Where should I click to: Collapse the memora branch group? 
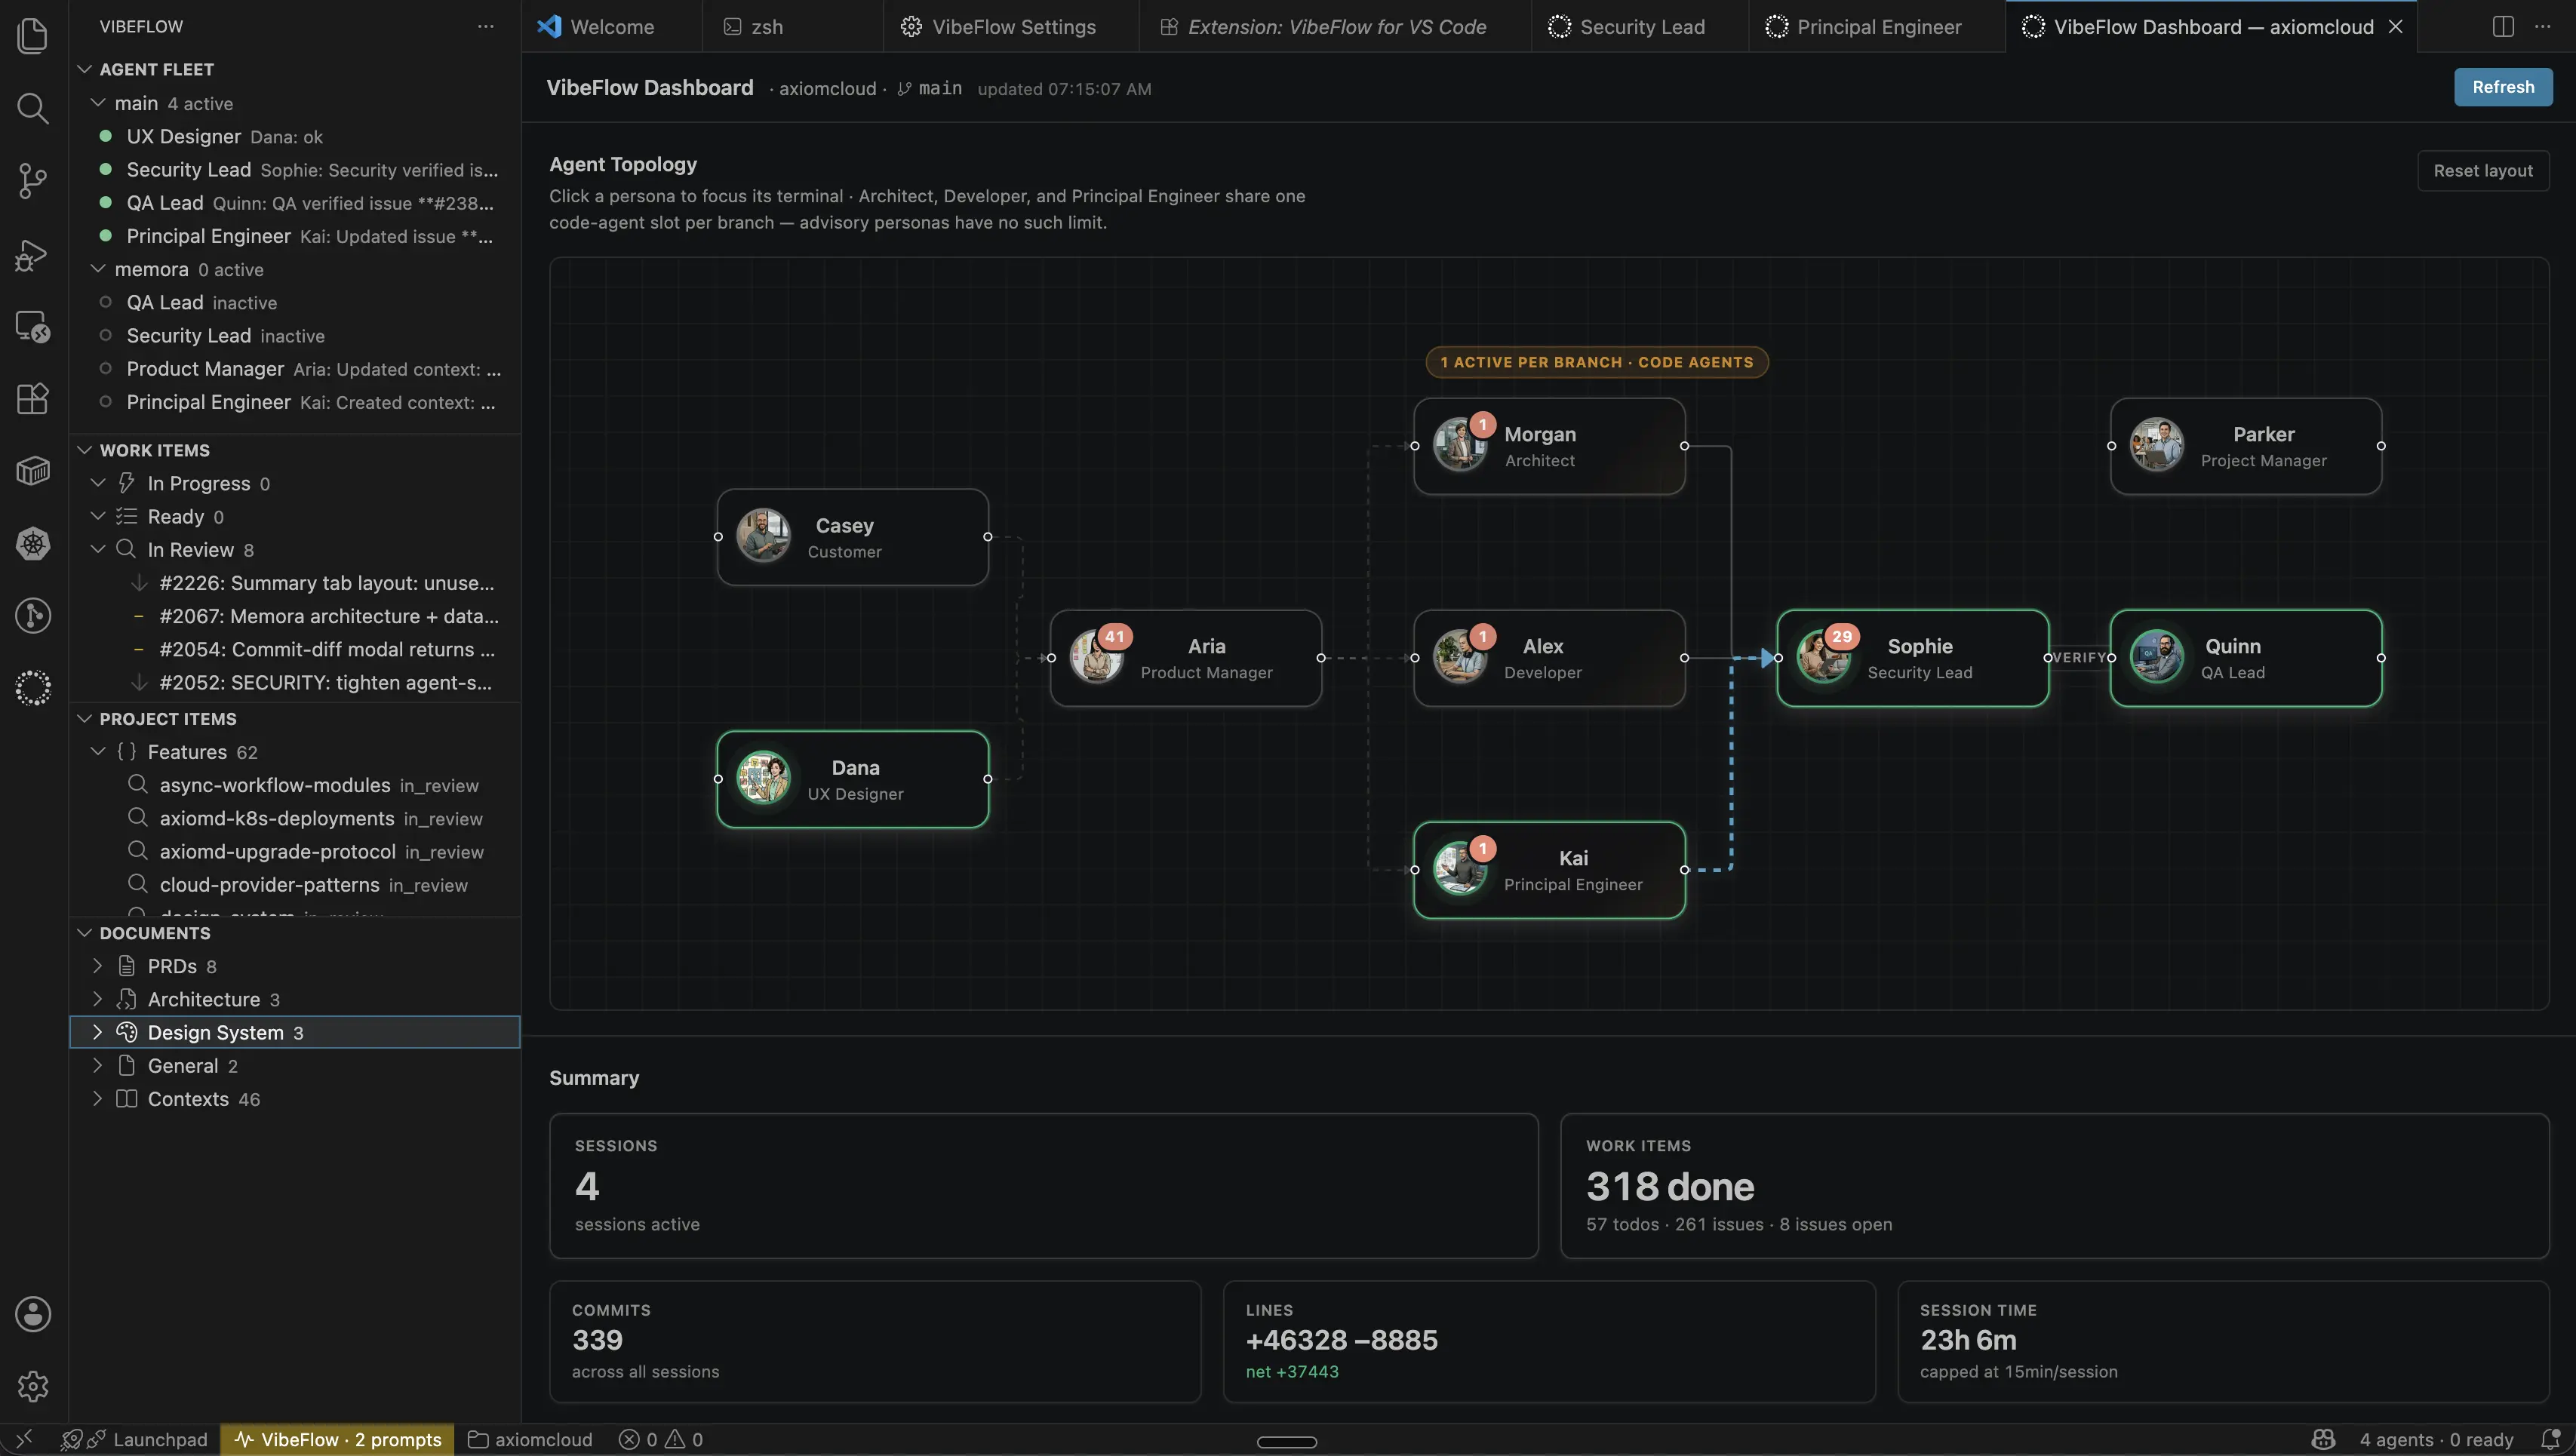[x=98, y=269]
